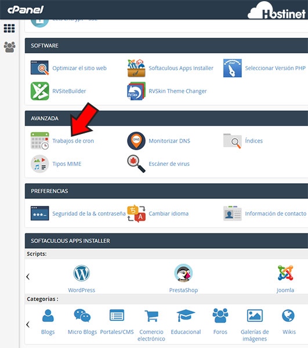
Task: Open Galerías de imágenes category label
Action: 255,335
